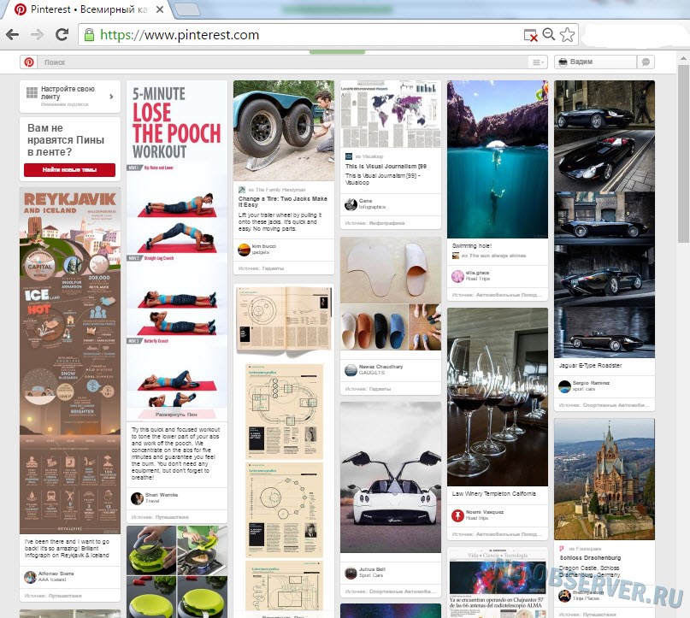The width and height of the screenshot is (690, 618).
Task: Reload the Pinterest page
Action: coord(62,34)
